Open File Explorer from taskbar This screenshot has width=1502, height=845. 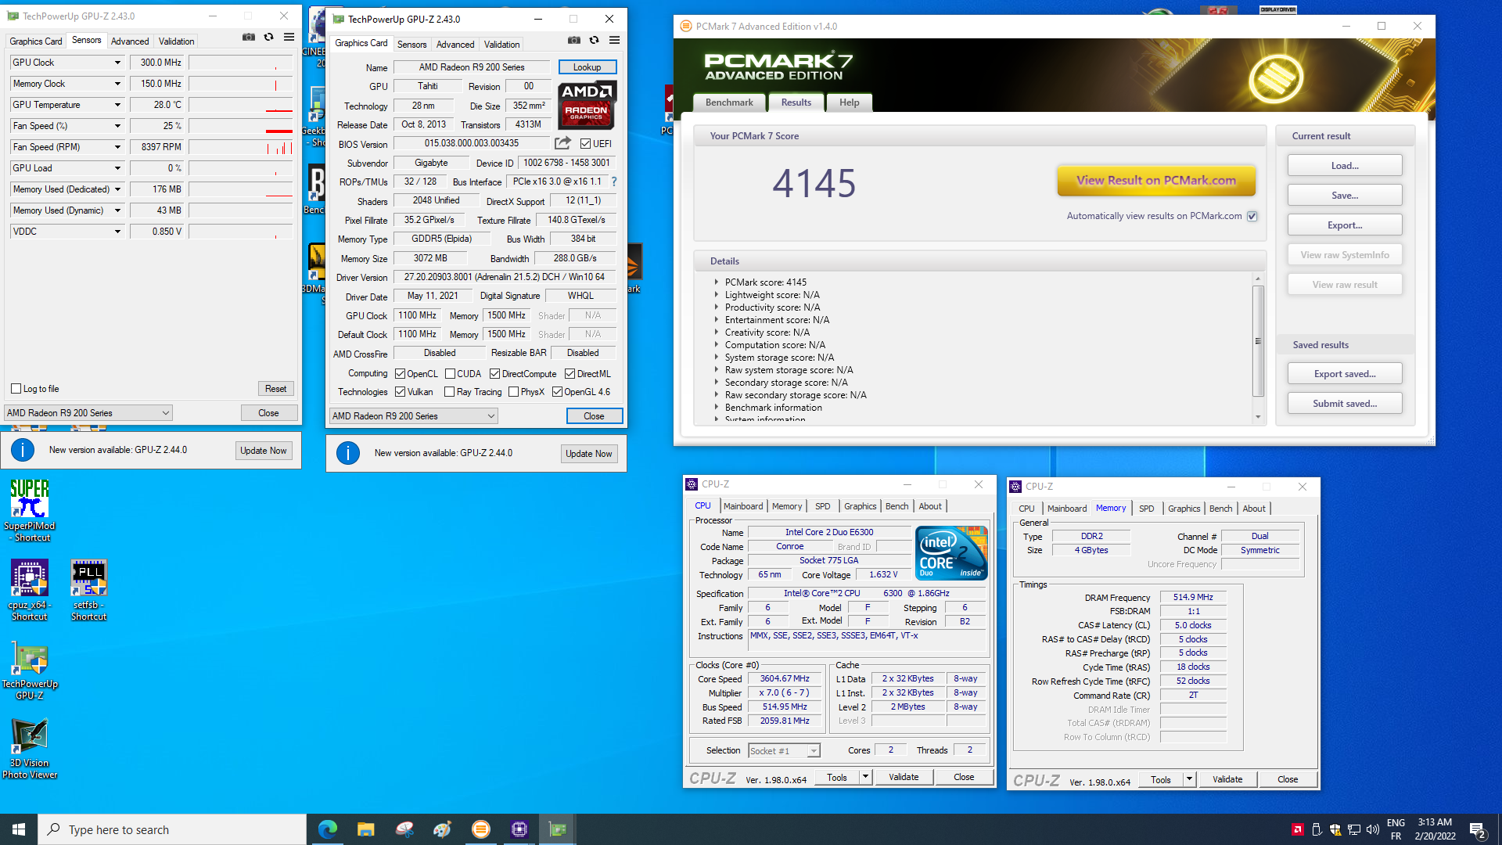pyautogui.click(x=366, y=829)
